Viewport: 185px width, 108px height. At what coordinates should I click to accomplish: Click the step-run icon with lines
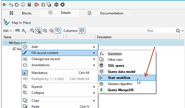point(56,5)
